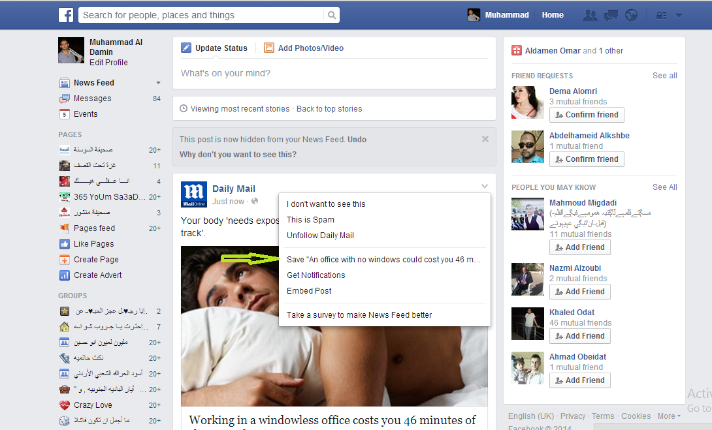
Task: Click the Daily Mail page logo
Action: (x=194, y=194)
